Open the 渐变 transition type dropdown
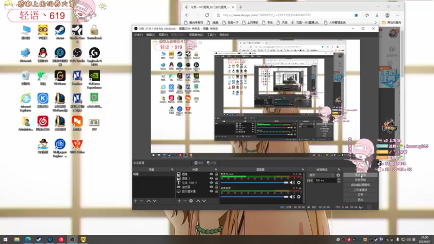434x244 pixels. [321, 175]
